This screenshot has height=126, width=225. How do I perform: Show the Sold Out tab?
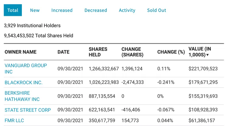(156, 10)
